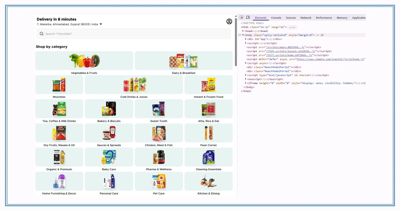
Task: Open the Sweet Tooth category
Action: point(159,109)
